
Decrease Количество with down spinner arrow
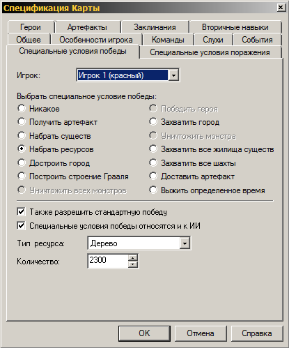[133, 264]
